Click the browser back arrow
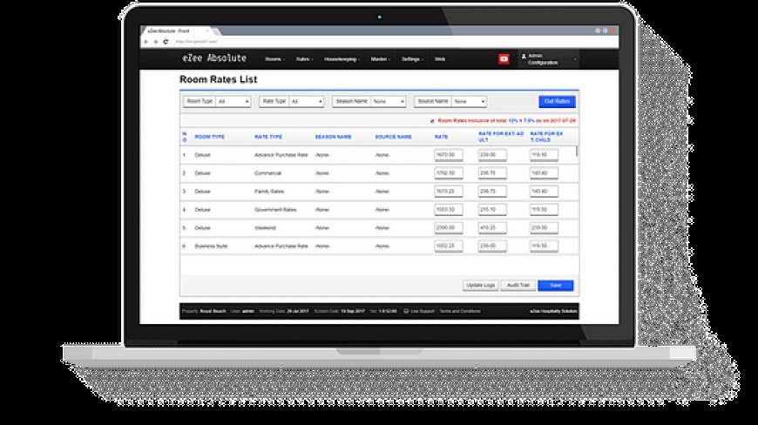758x425 pixels. tap(146, 42)
